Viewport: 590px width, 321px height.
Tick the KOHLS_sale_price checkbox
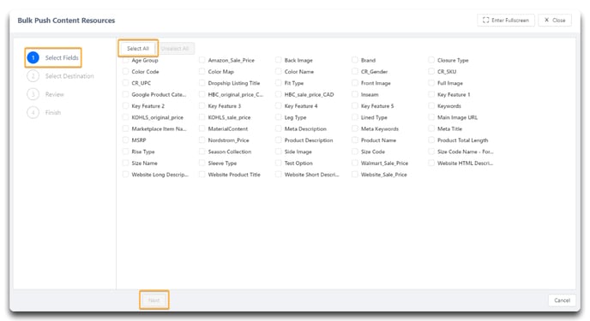(x=202, y=117)
